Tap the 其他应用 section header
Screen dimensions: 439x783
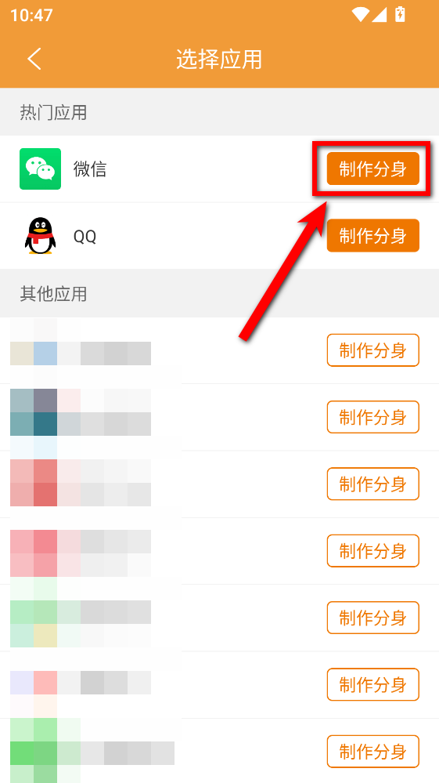pyautogui.click(x=53, y=294)
